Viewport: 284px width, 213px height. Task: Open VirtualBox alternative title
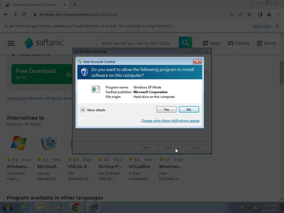[140, 166]
